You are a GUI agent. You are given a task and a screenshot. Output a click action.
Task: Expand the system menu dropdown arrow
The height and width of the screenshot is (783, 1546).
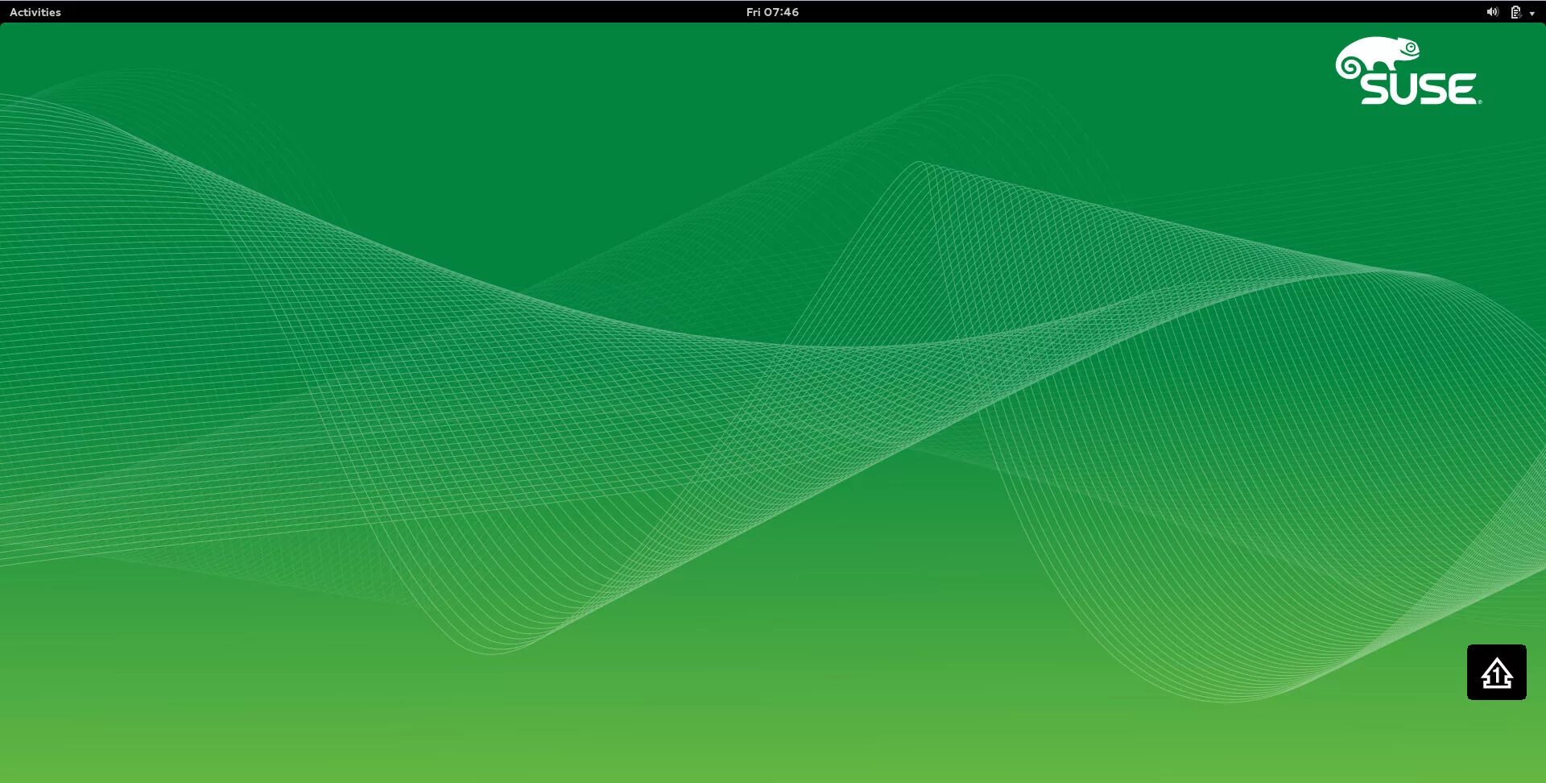(1532, 13)
